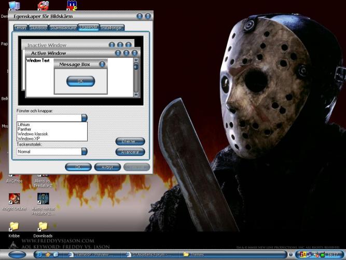Click the help button in dialog title bar
Screen dimensions: 346x260
(140, 17)
